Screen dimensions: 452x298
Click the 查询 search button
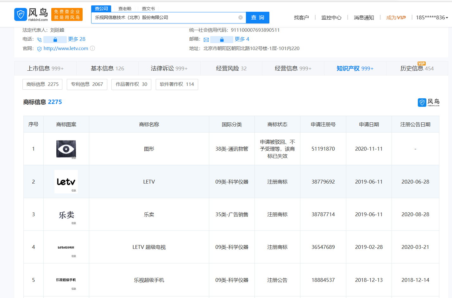click(258, 17)
